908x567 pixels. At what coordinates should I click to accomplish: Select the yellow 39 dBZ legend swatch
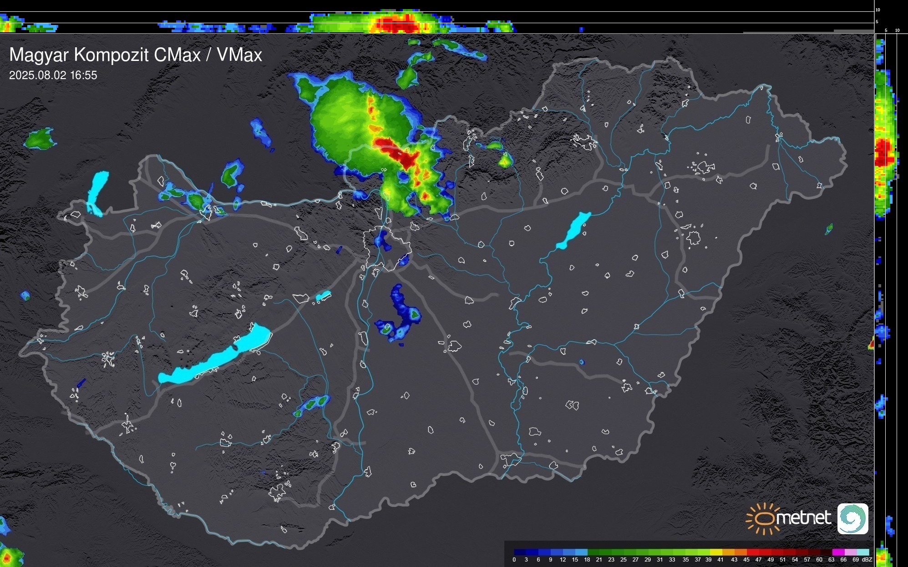click(x=716, y=552)
